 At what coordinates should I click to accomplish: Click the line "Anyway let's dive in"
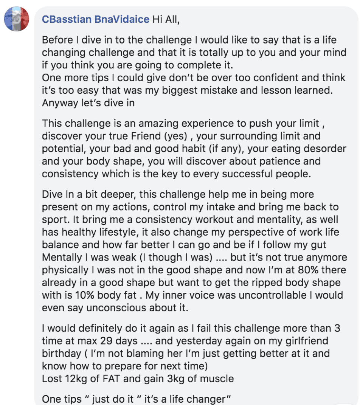coord(88,103)
